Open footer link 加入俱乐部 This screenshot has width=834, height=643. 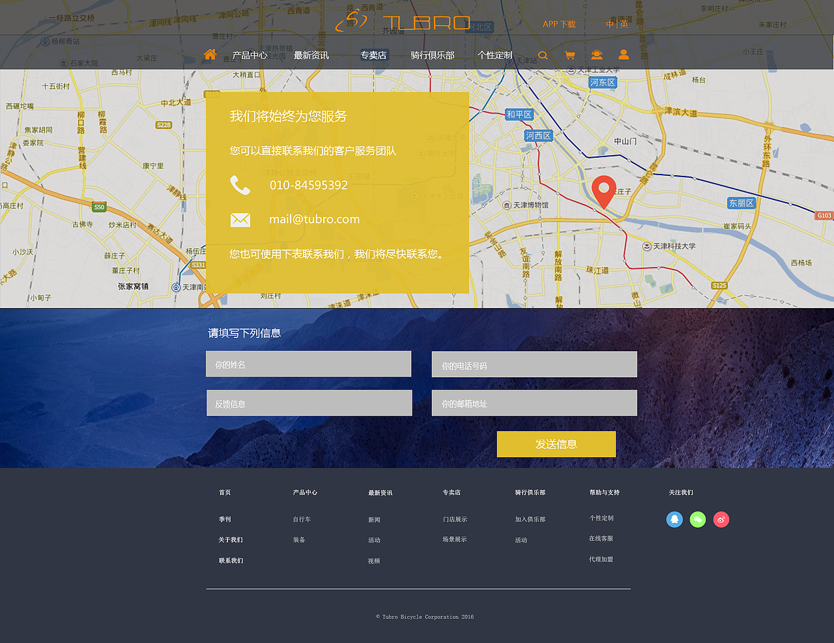[x=530, y=519]
